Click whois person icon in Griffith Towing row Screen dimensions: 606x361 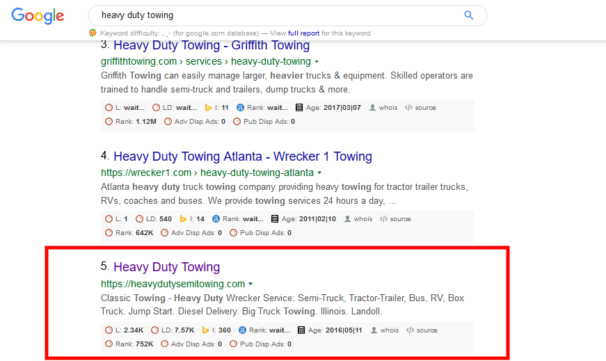[x=372, y=108]
